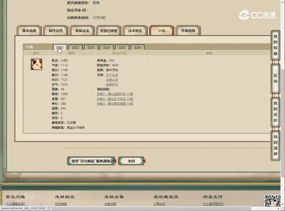Open the 基本信息 tab
The width and height of the screenshot is (285, 211).
pyautogui.click(x=29, y=31)
